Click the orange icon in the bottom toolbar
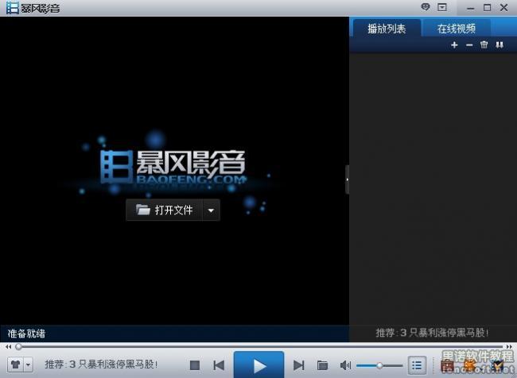The height and width of the screenshot is (378, 517). point(470,365)
